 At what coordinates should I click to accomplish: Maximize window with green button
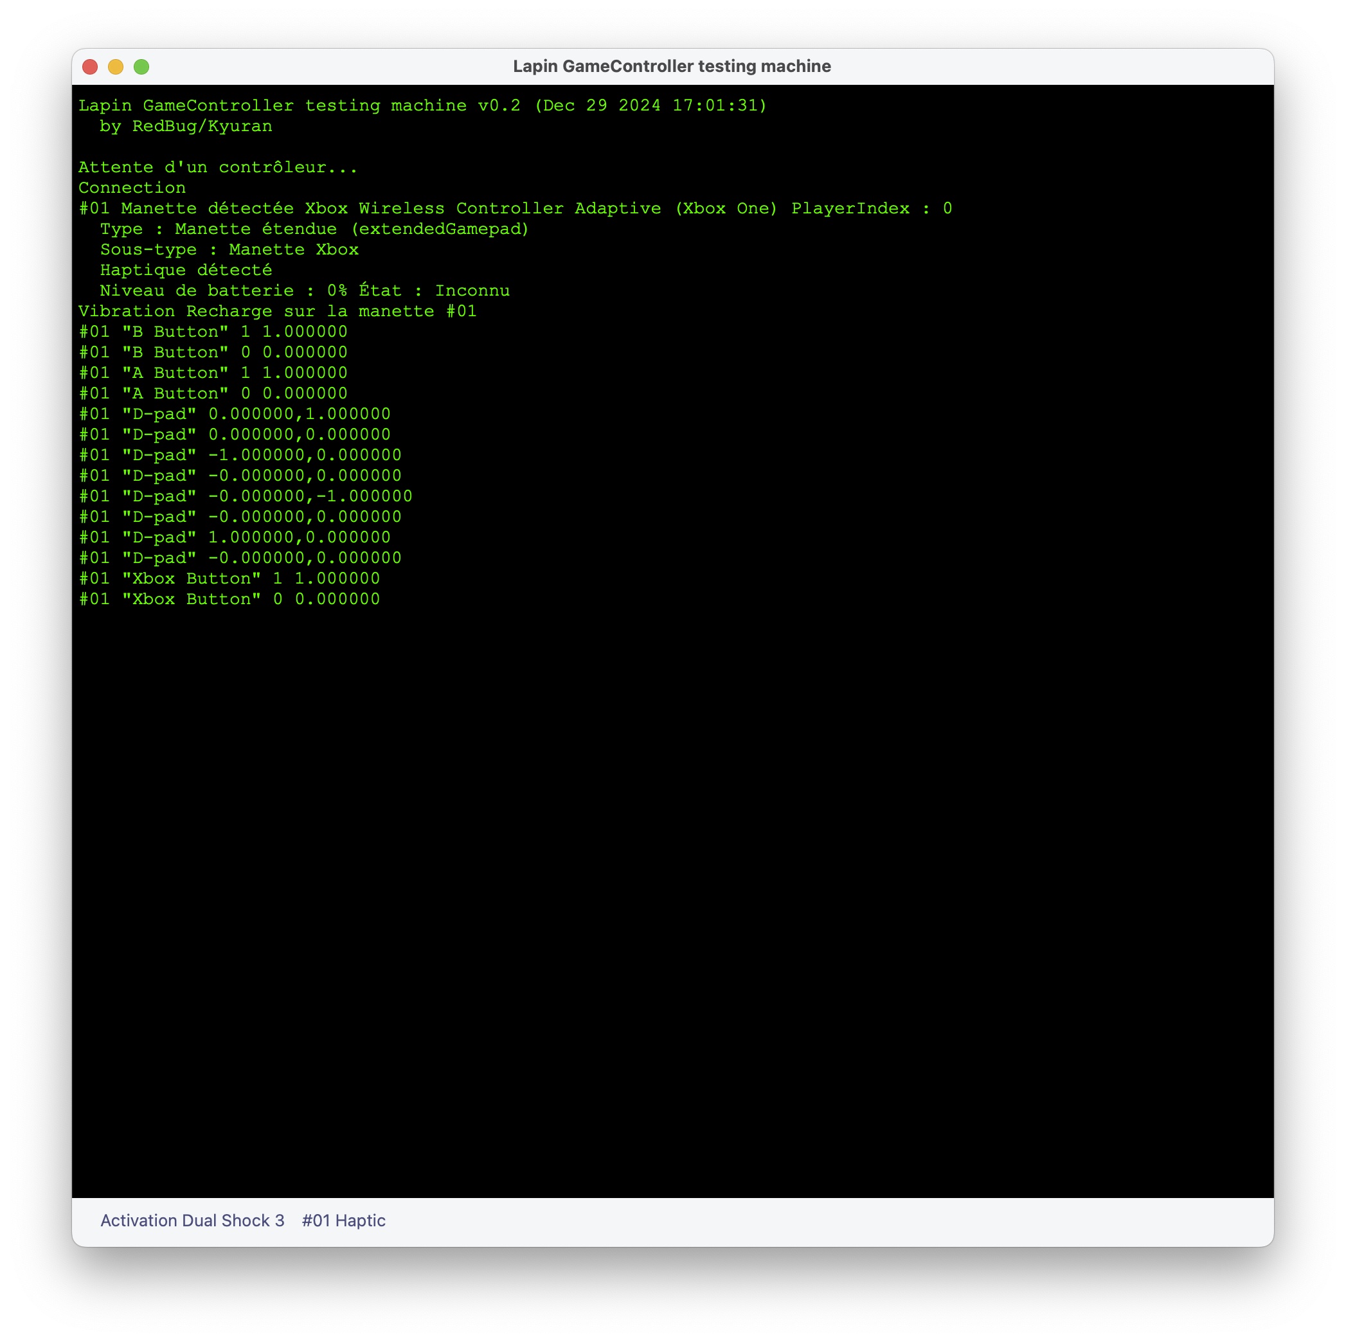coord(141,66)
